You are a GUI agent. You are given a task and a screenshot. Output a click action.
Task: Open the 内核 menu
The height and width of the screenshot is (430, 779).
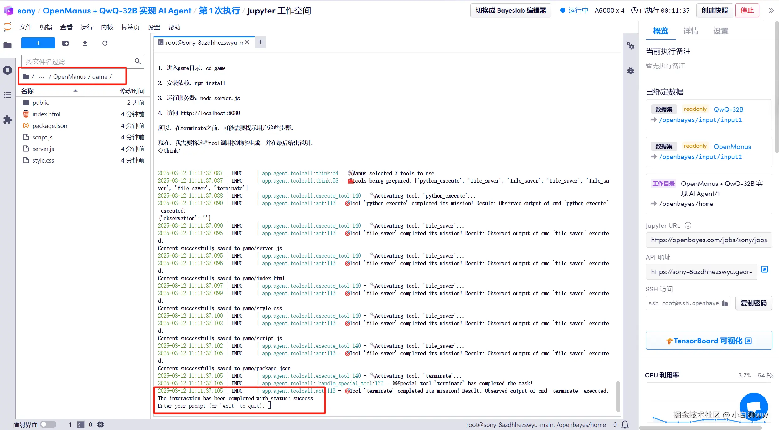[107, 27]
